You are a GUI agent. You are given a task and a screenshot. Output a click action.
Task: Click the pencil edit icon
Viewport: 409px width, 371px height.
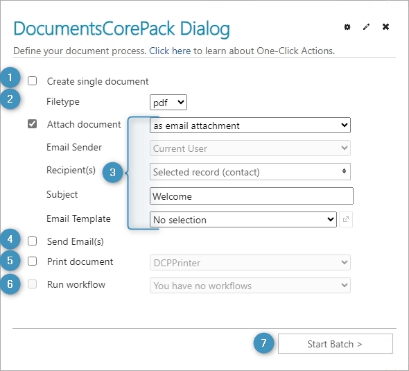[366, 27]
